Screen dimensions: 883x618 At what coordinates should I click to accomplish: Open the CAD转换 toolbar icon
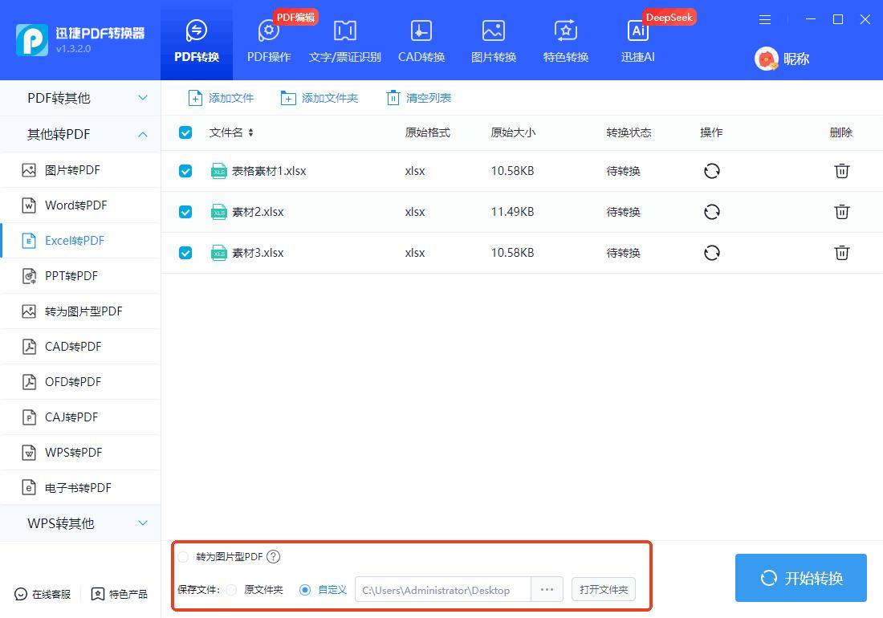tap(421, 40)
